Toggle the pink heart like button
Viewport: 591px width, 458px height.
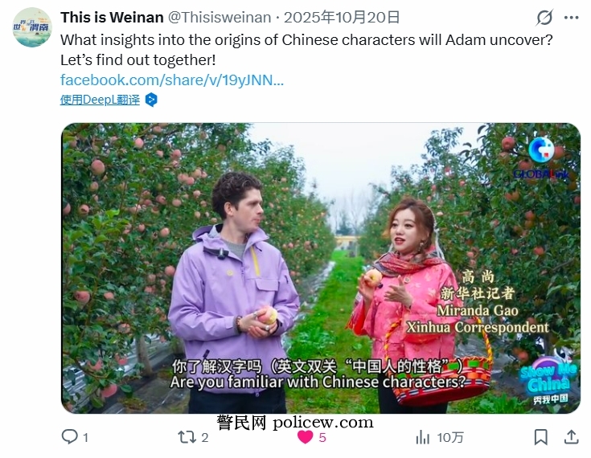click(x=305, y=437)
